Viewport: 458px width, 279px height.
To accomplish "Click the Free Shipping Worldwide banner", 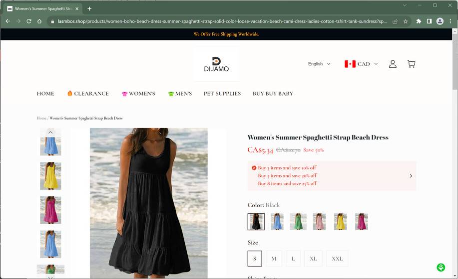I will (226, 34).
